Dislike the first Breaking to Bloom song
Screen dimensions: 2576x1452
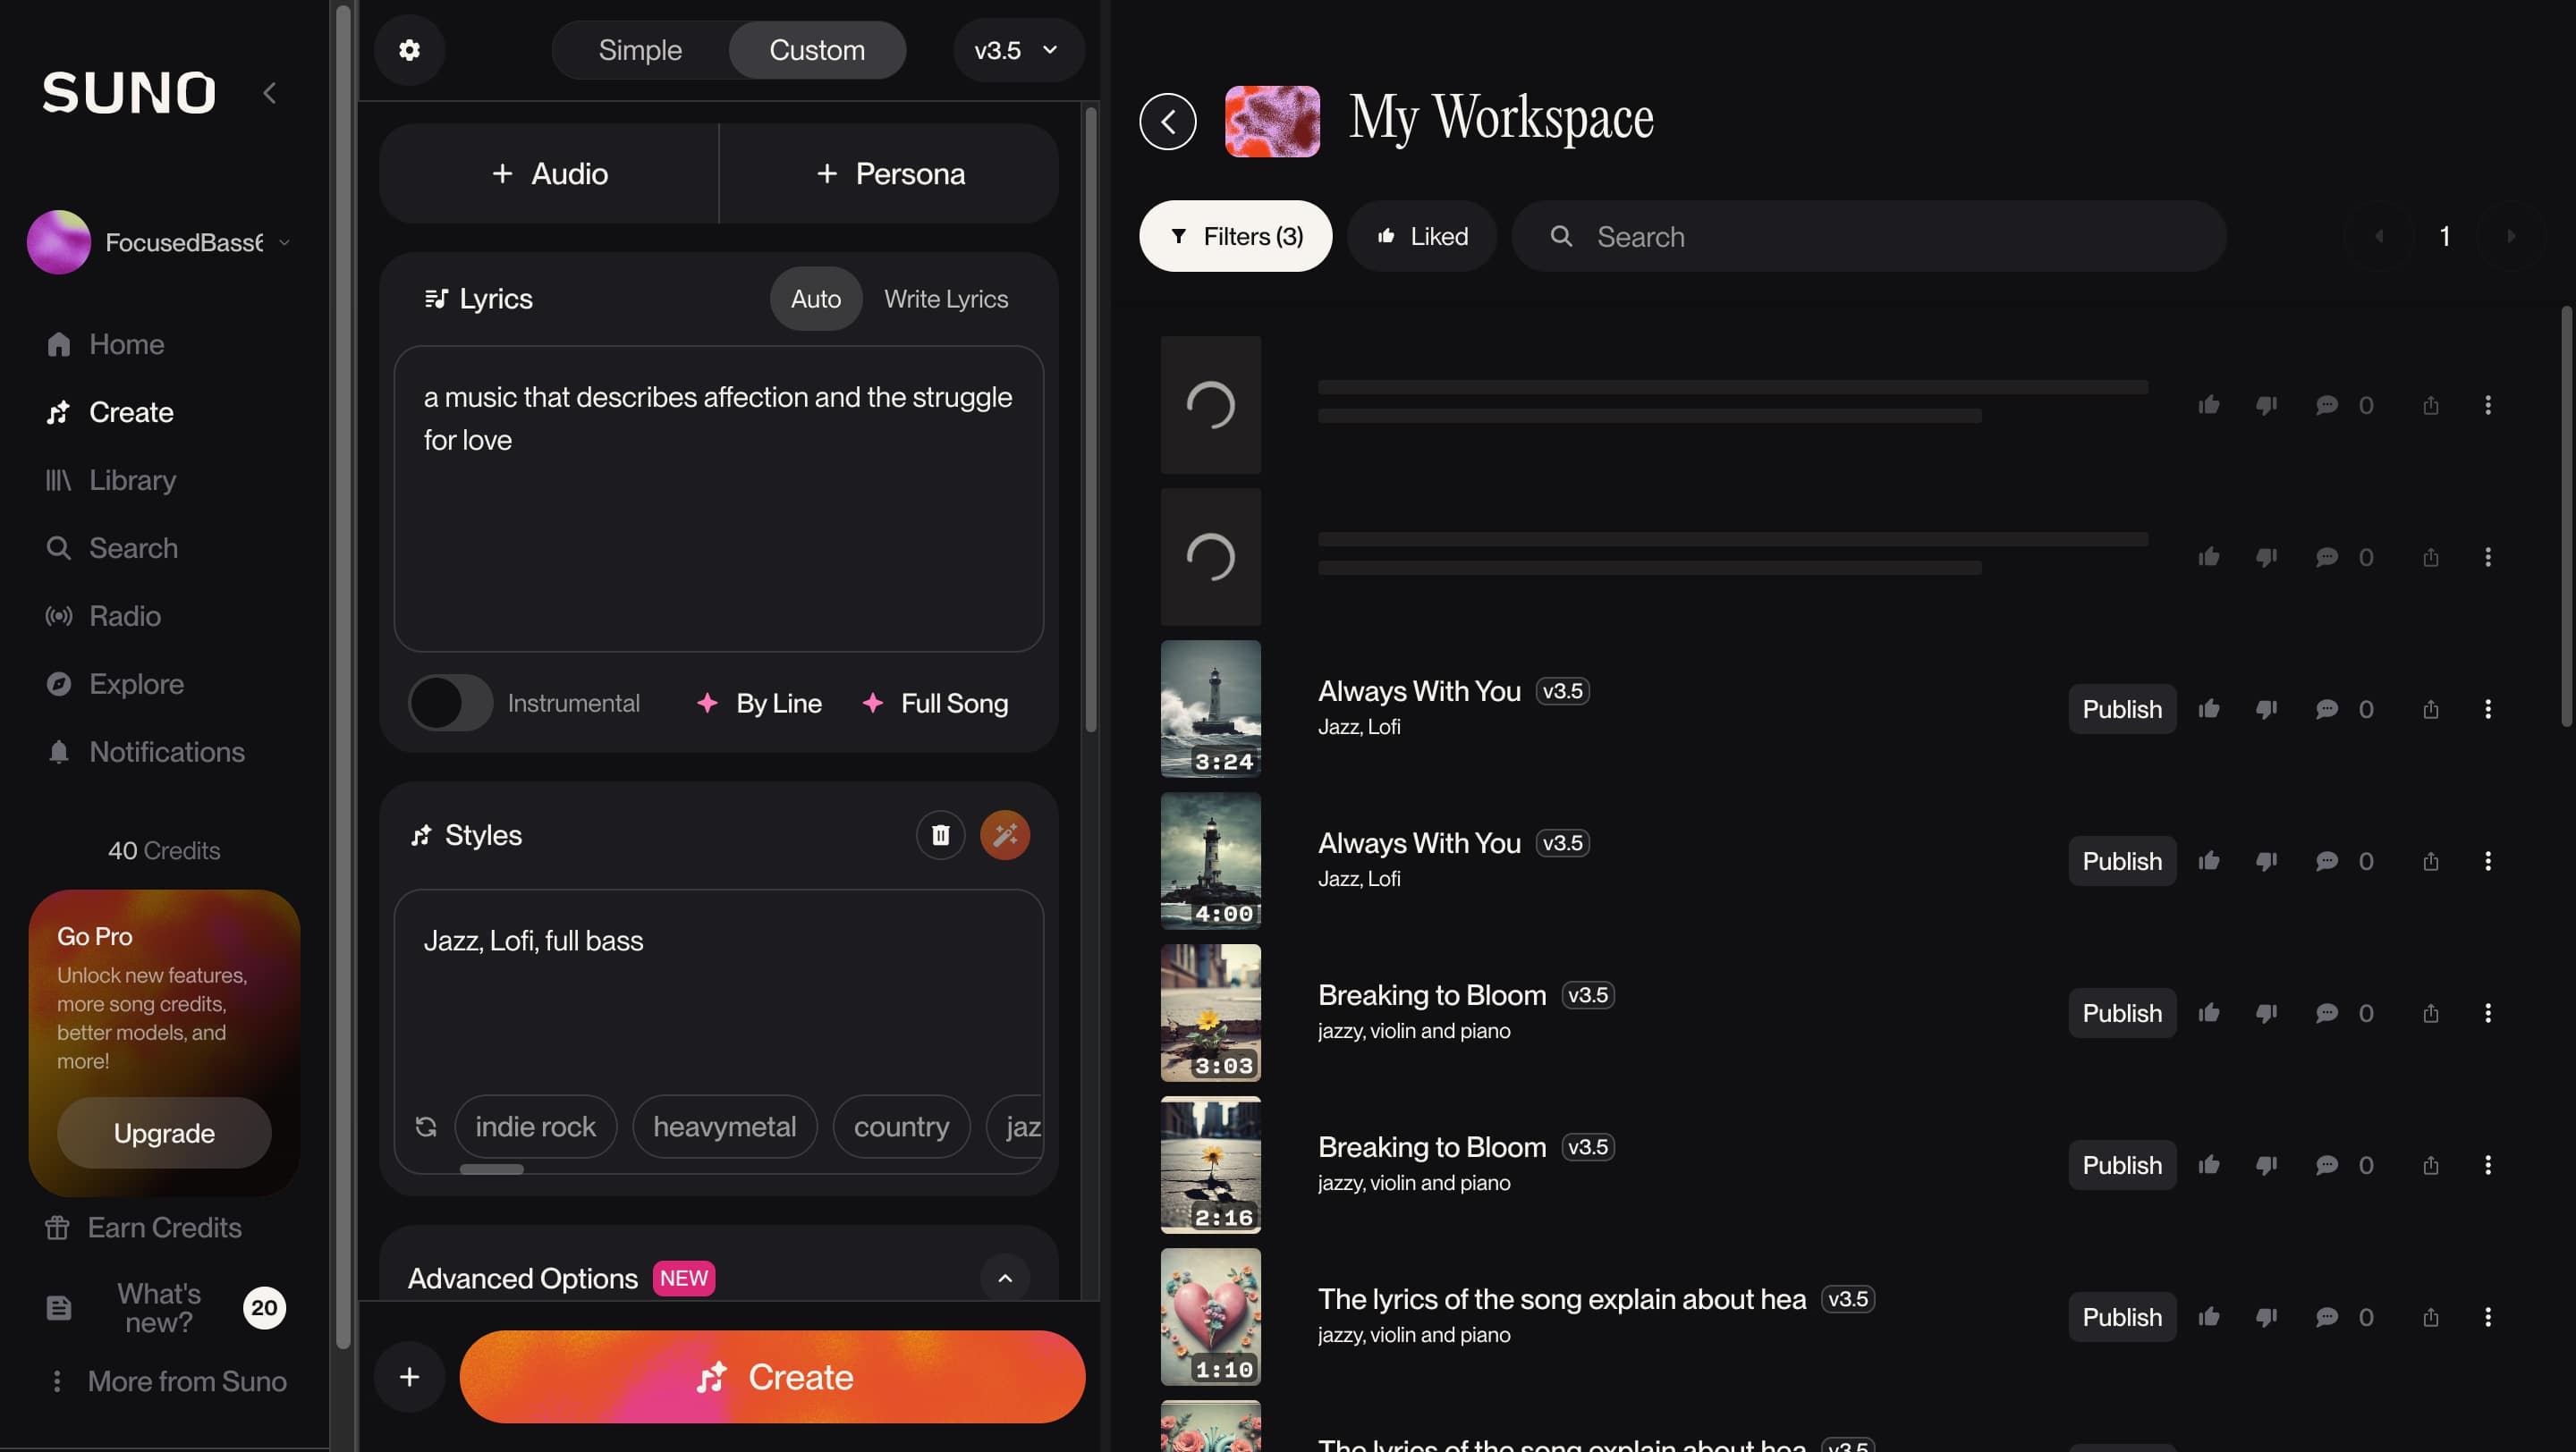point(2266,1012)
